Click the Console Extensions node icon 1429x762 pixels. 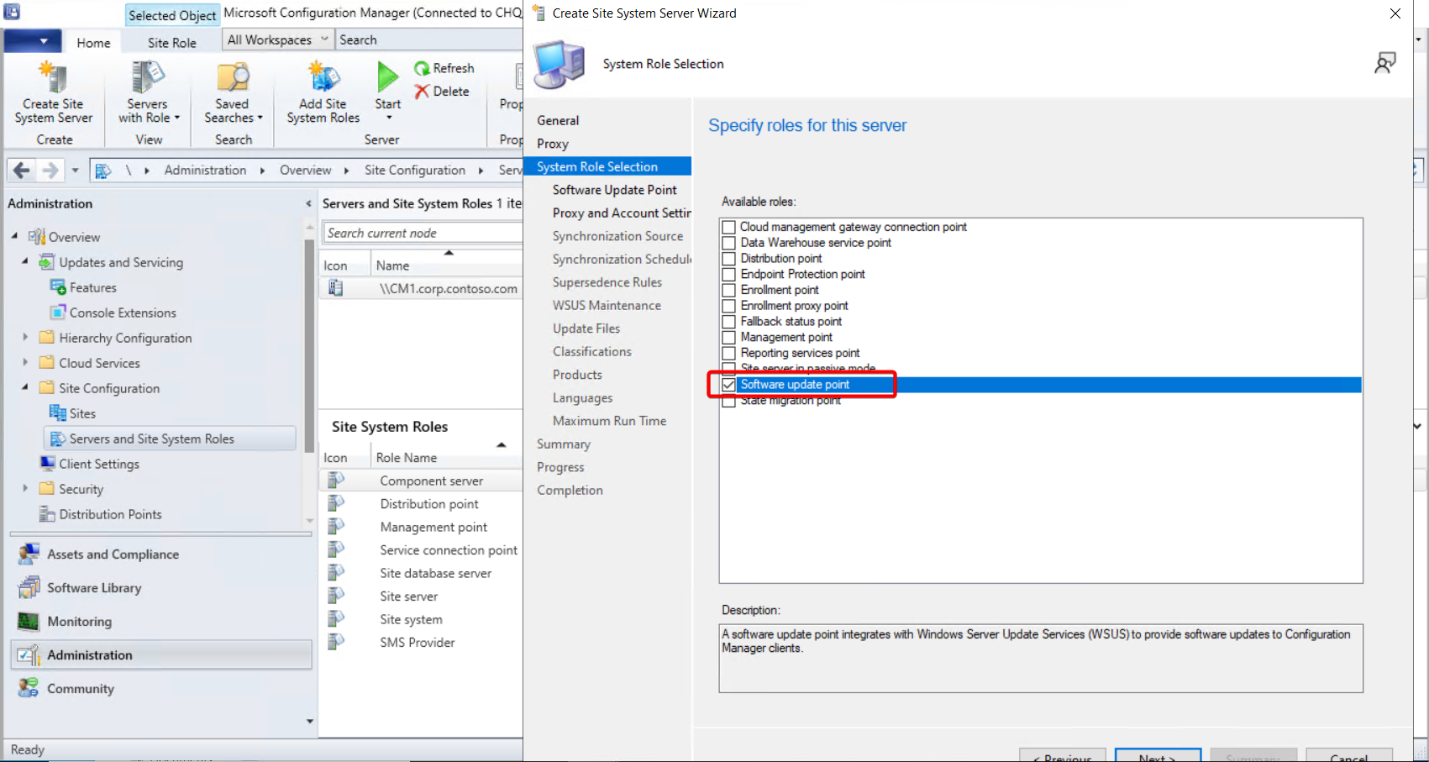click(x=58, y=313)
